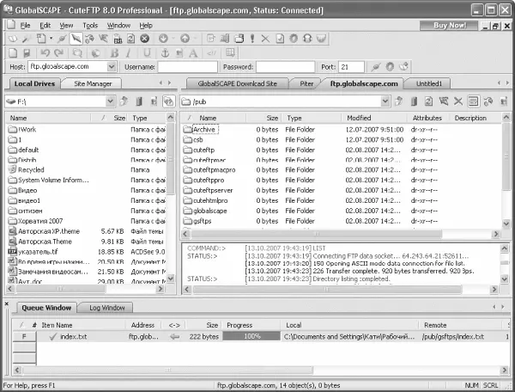Click the Underline U formatting icon

click(x=147, y=53)
